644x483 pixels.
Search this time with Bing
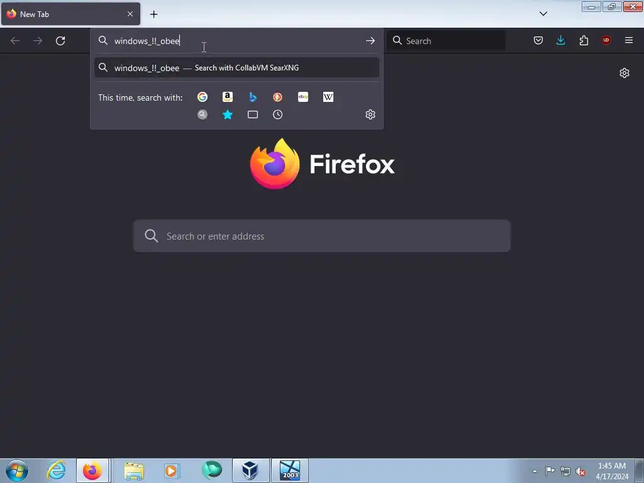click(x=253, y=97)
